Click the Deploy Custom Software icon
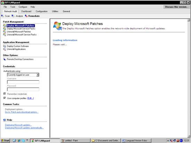The width and height of the screenshot is (191, 143). (x=5, y=46)
